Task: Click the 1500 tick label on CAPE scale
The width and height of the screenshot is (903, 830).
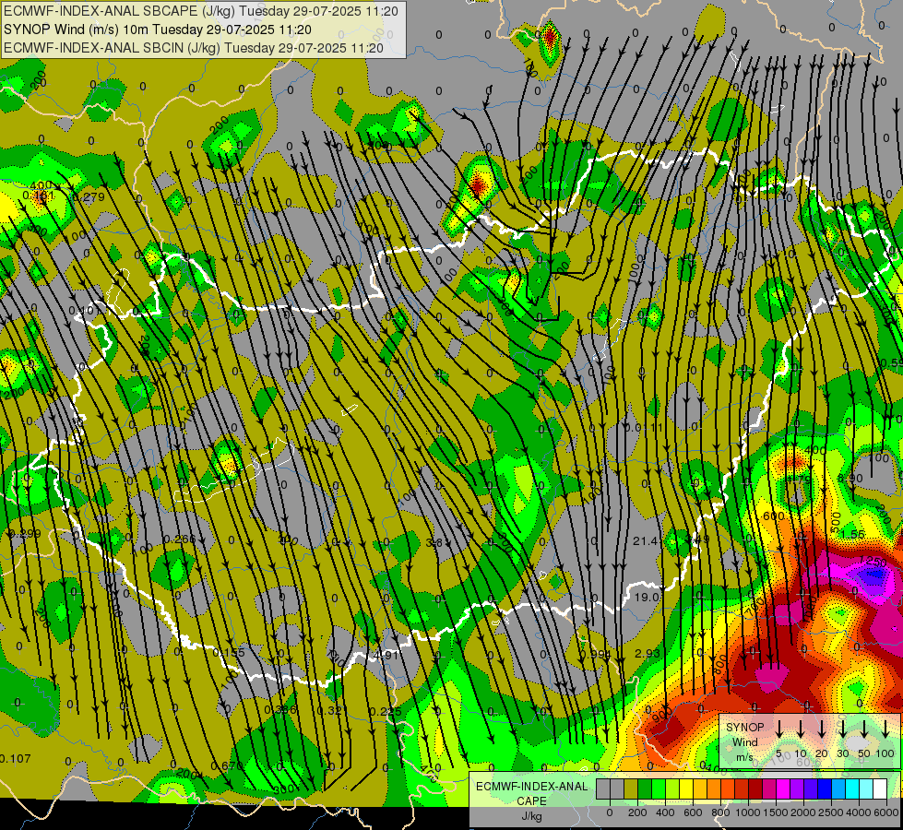Action: point(776,812)
